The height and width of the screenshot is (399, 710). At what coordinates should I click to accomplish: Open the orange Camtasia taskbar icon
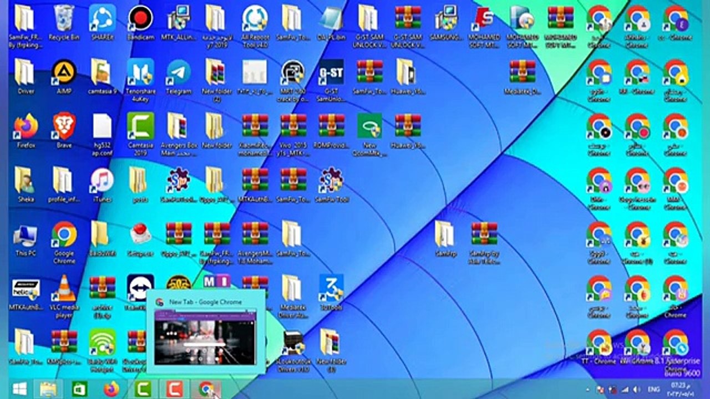click(175, 389)
